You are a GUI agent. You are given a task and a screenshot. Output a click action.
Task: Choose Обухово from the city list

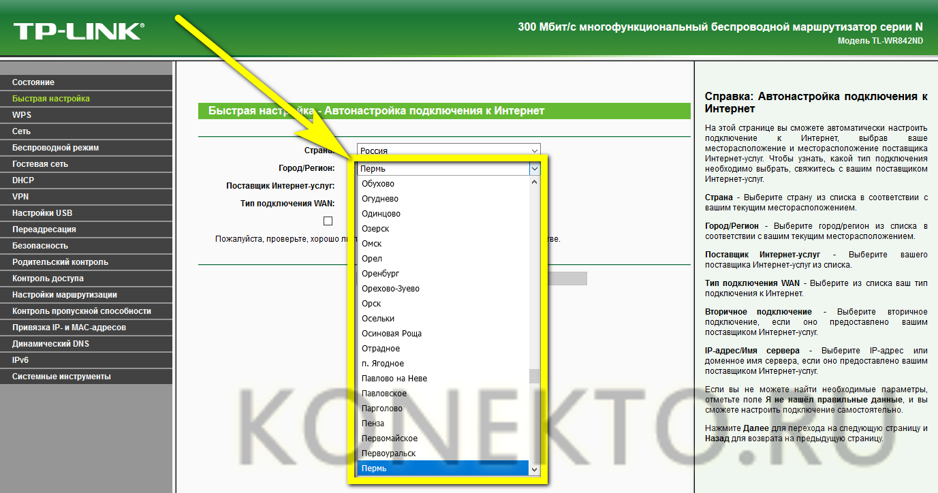443,184
